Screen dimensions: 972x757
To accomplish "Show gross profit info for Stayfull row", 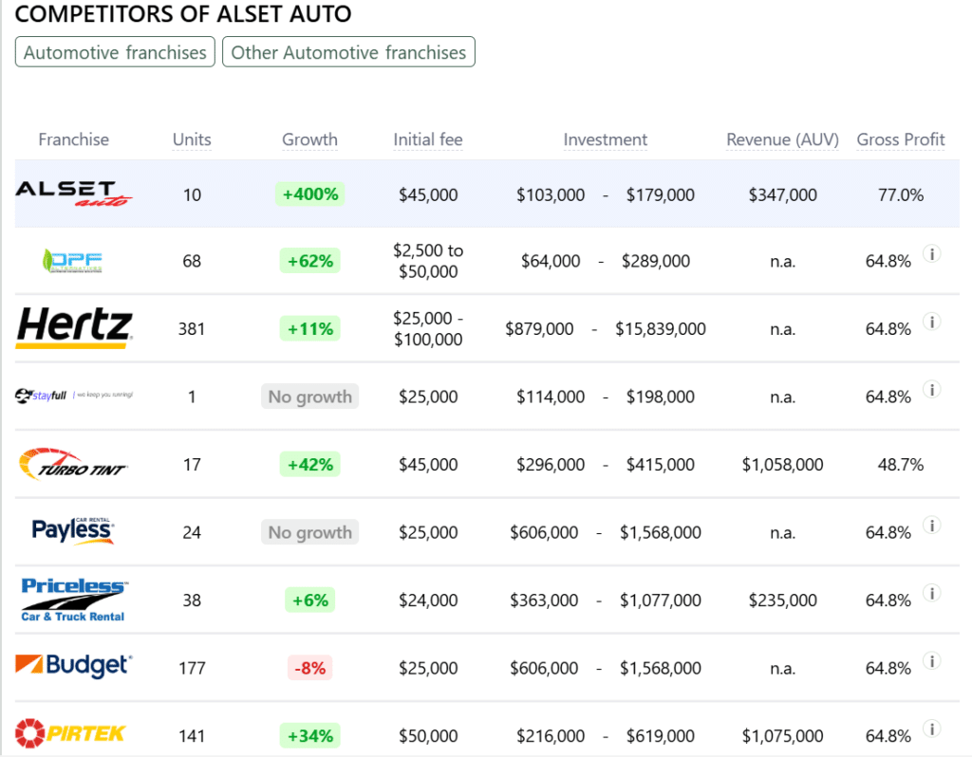I will tap(932, 389).
